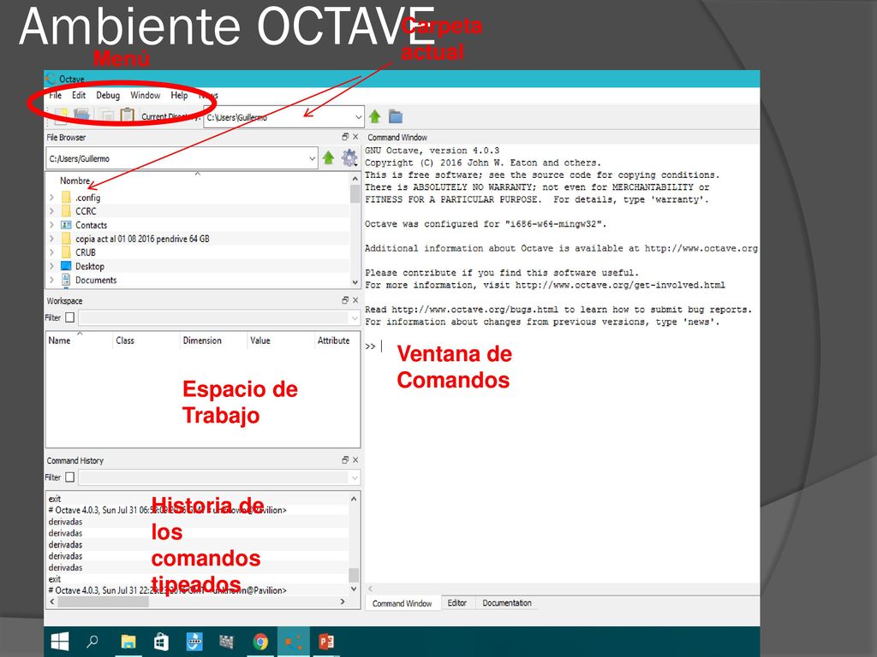Expand the copia act al 01 08 2016 folder
Image resolution: width=877 pixels, height=657 pixels.
tap(51, 239)
